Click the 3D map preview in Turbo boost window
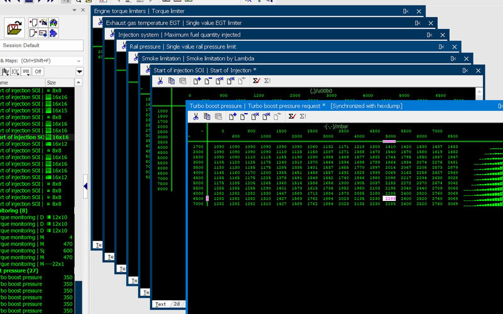This screenshot has width=503, height=314. coord(483,177)
